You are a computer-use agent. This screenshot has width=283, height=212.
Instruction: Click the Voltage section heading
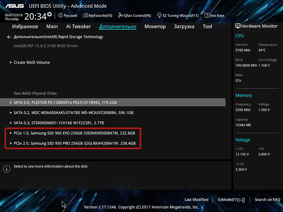tap(243, 140)
